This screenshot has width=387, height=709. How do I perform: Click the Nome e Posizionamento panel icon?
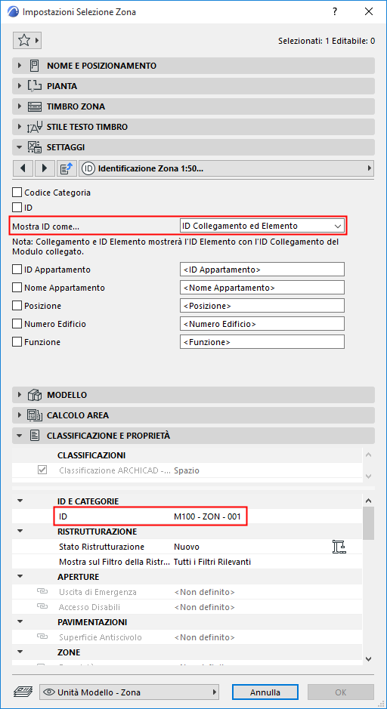(x=35, y=66)
